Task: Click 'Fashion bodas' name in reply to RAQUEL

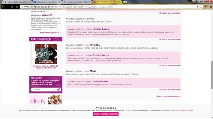Action: click(x=100, y=55)
